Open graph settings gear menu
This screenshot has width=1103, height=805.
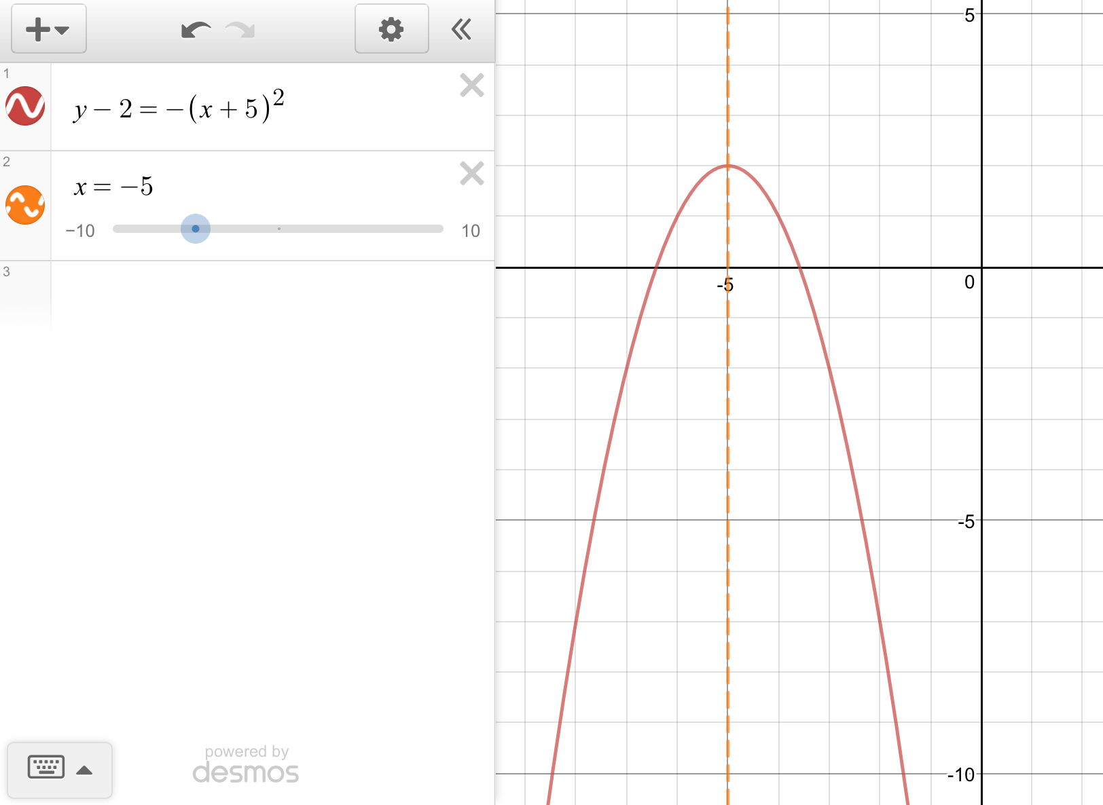coord(391,29)
